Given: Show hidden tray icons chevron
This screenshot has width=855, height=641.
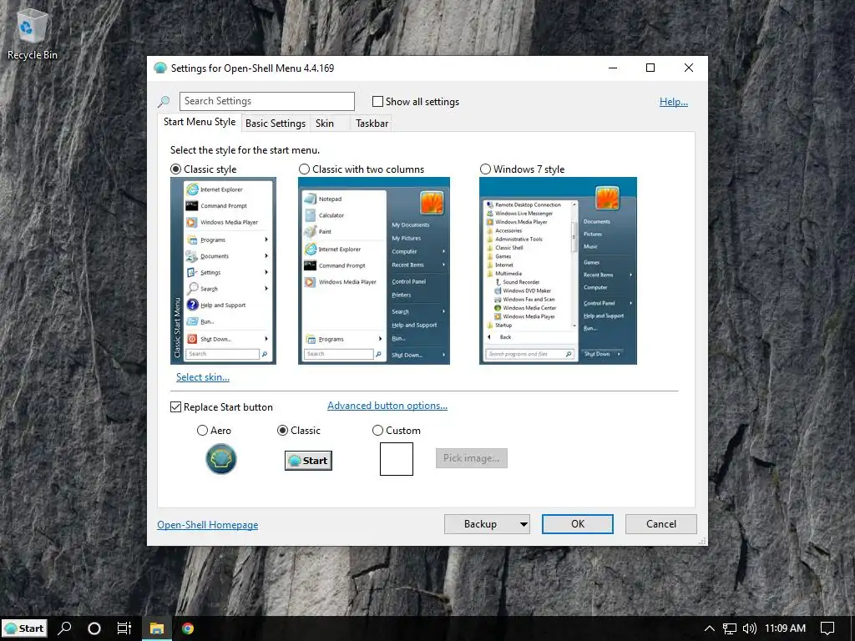Looking at the screenshot, I should 709,628.
